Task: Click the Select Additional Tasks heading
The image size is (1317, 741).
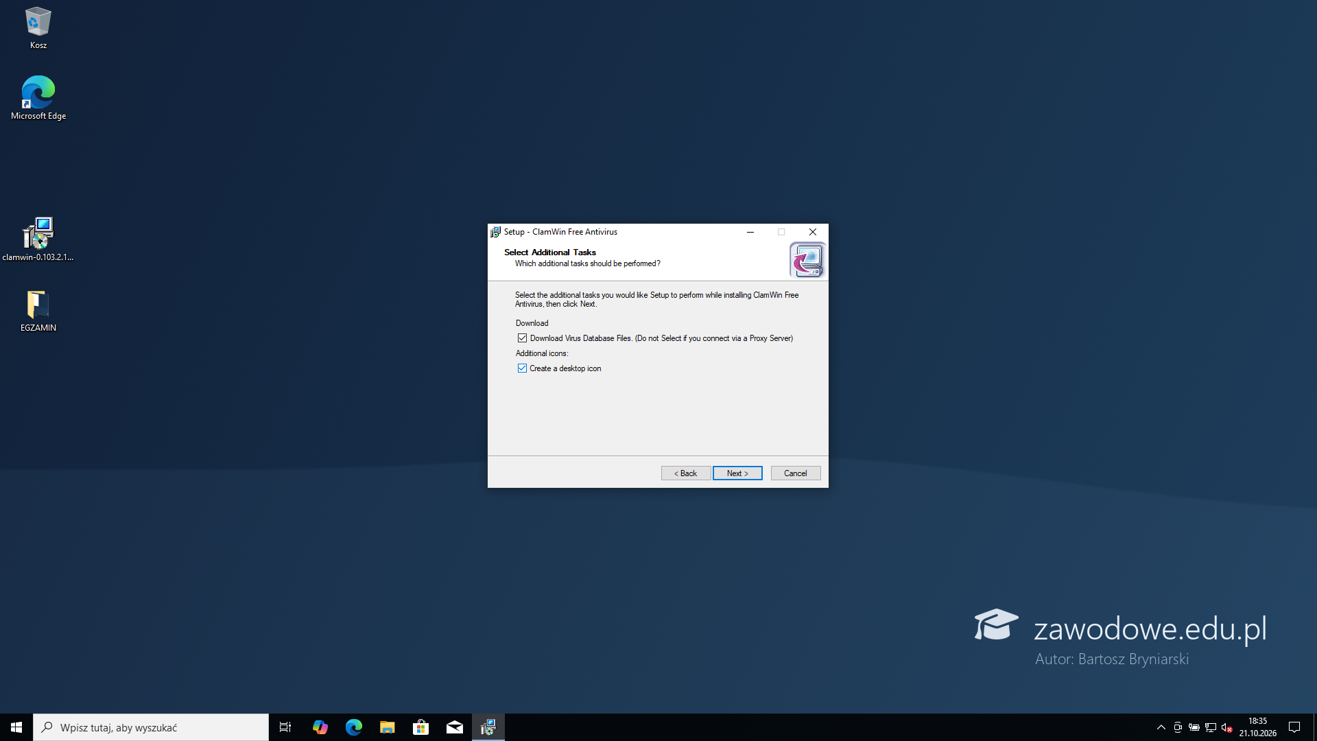Action: [x=550, y=252]
